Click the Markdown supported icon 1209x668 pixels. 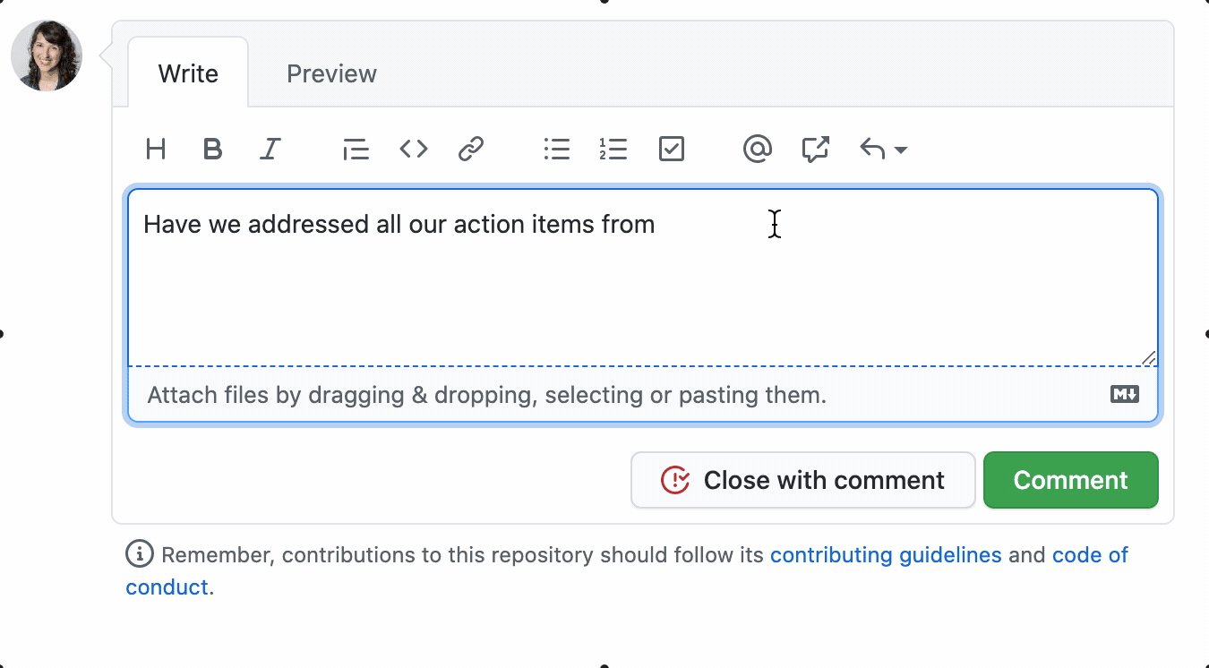coord(1124,394)
